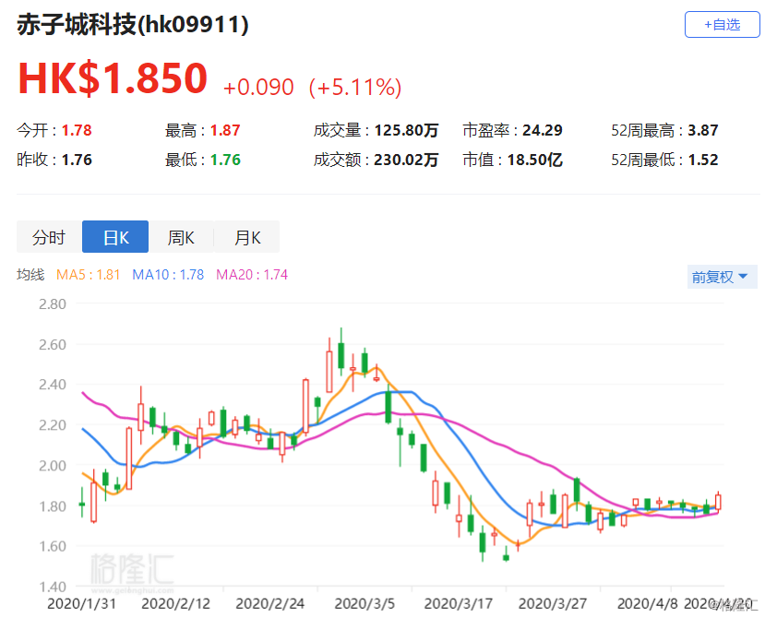Click the stock title 赤子城科技(hk09911)
Viewport: 765px width, 618px height.
pyautogui.click(x=133, y=24)
